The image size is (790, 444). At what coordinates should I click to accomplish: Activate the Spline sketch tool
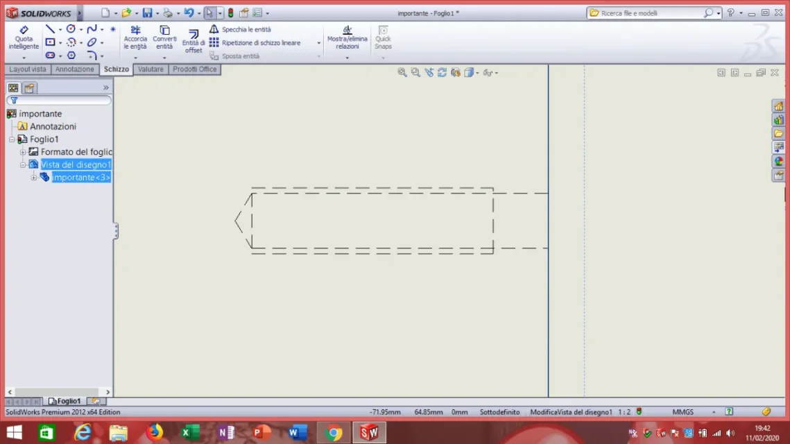coord(92,29)
